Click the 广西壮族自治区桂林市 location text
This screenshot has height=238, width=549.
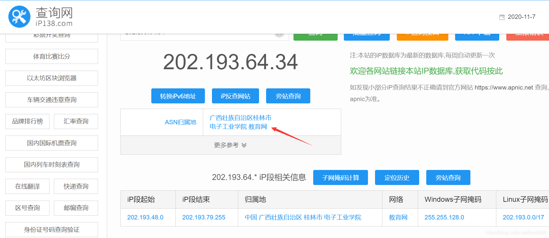(x=241, y=118)
